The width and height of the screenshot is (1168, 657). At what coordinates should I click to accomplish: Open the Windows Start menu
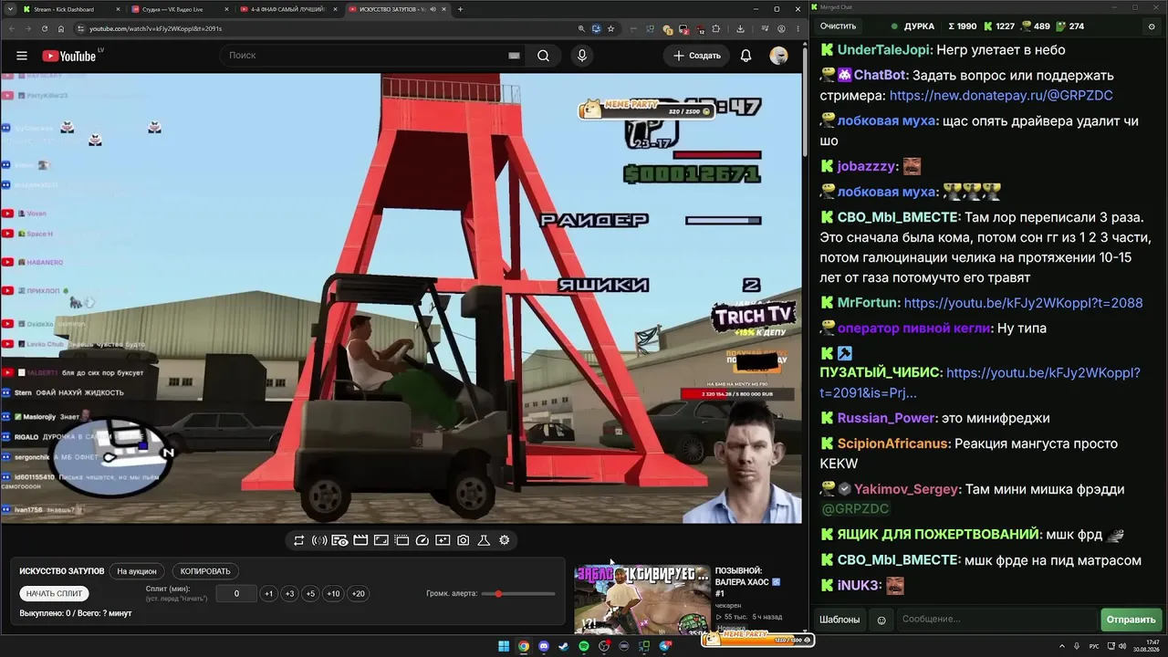point(504,646)
